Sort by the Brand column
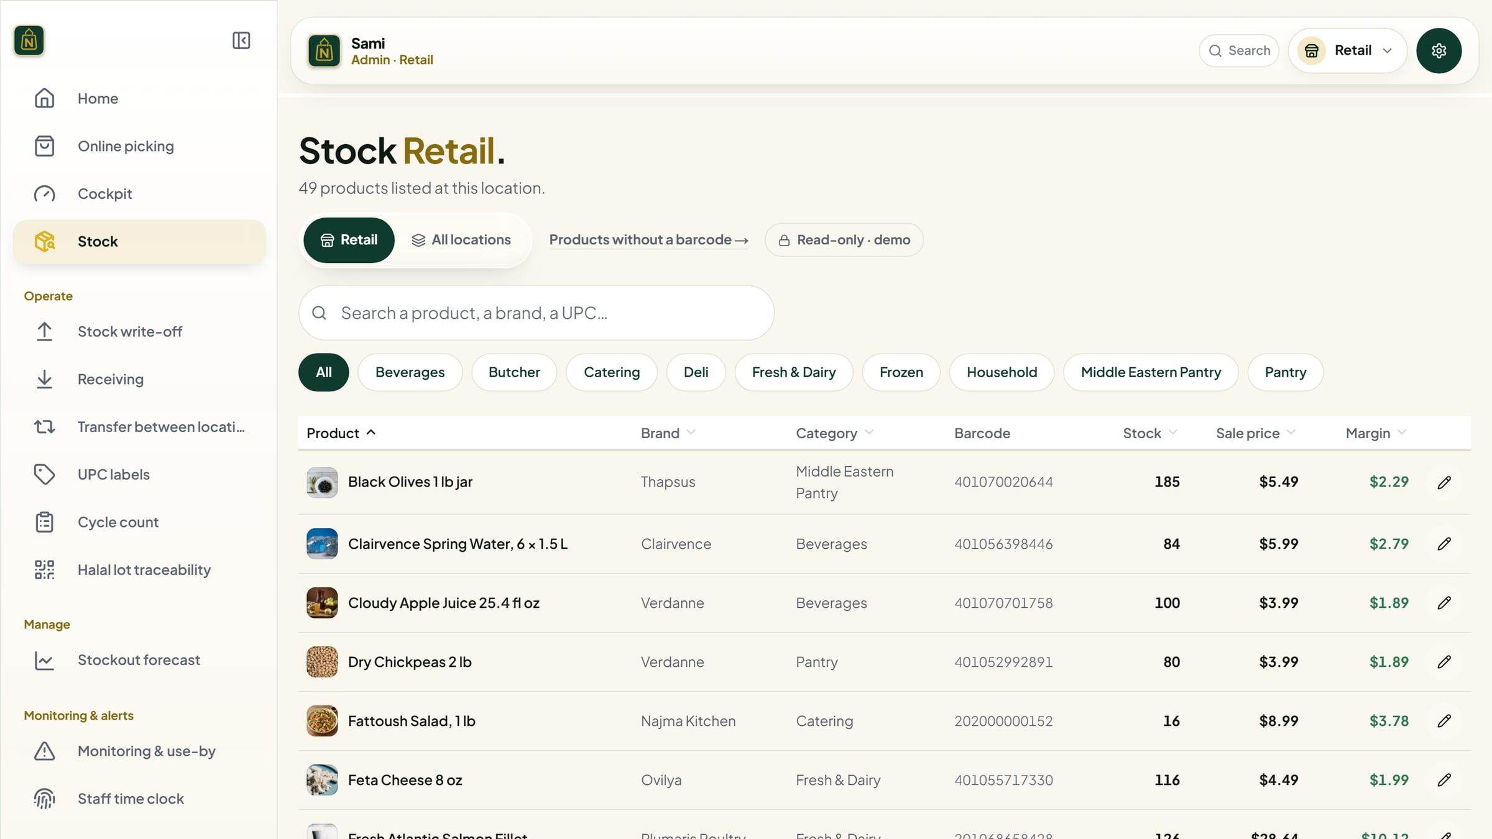The height and width of the screenshot is (839, 1492). 668,433
